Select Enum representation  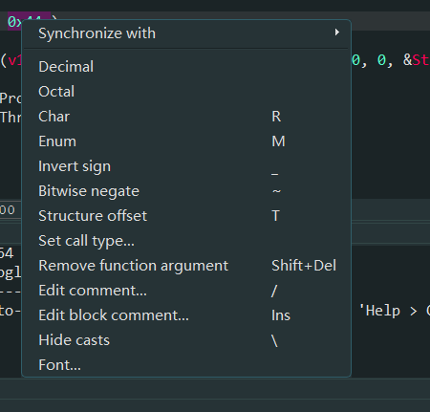186,141
